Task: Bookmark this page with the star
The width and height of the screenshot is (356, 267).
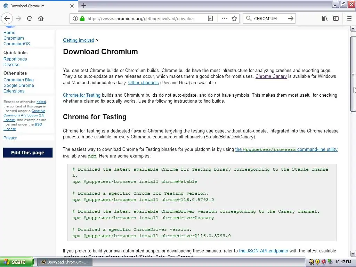Action: (234, 18)
